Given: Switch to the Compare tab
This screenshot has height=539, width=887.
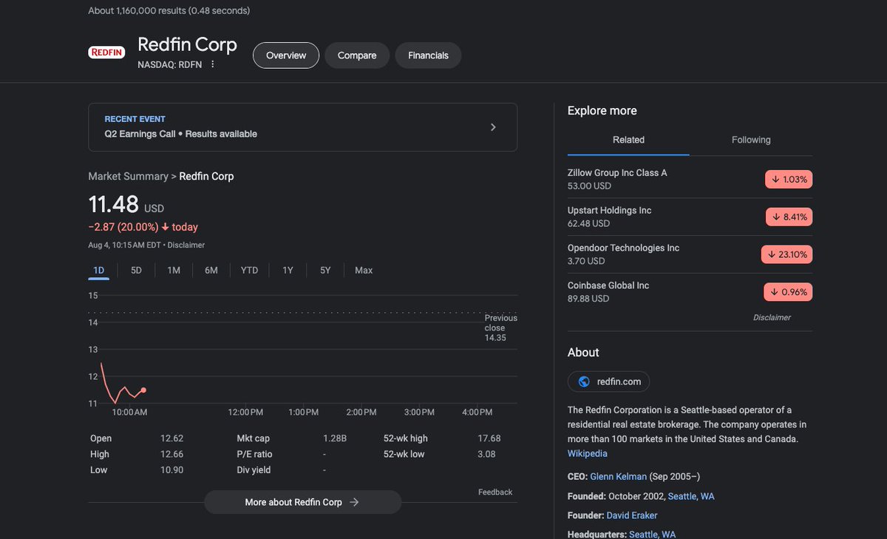Looking at the screenshot, I should tap(357, 55).
